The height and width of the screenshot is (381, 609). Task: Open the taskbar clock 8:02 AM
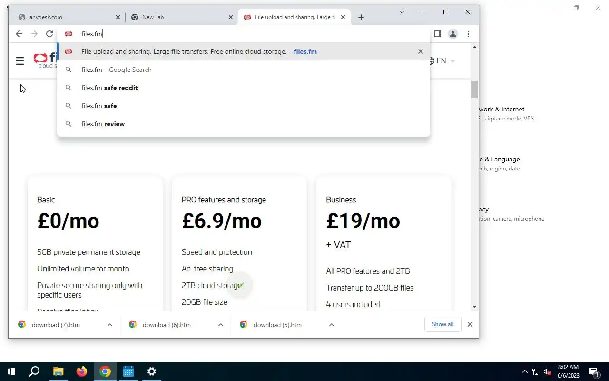[x=568, y=371]
